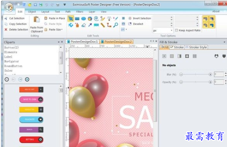Open the Layer ribbon tab
Viewport: 227px width, 147px height.
[x=92, y=12]
